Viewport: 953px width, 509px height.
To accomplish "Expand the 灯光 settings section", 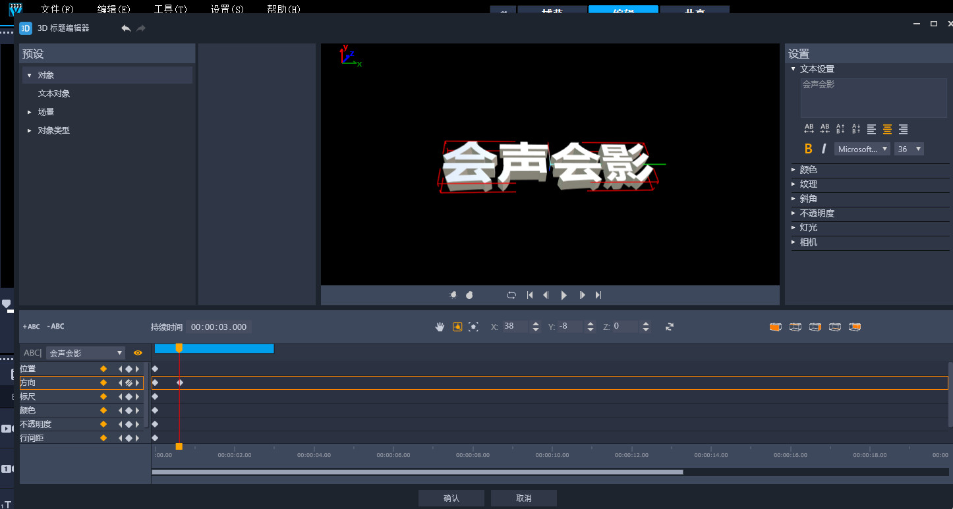I will coord(794,228).
